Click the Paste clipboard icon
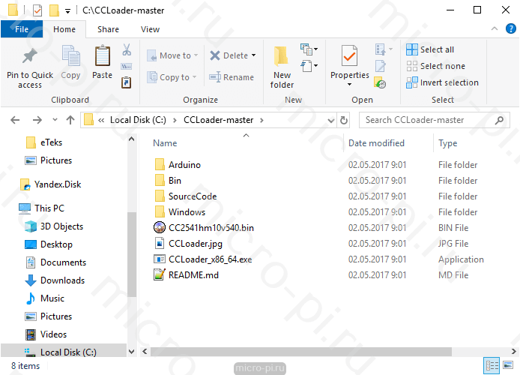This screenshot has width=520, height=375. coord(103,56)
